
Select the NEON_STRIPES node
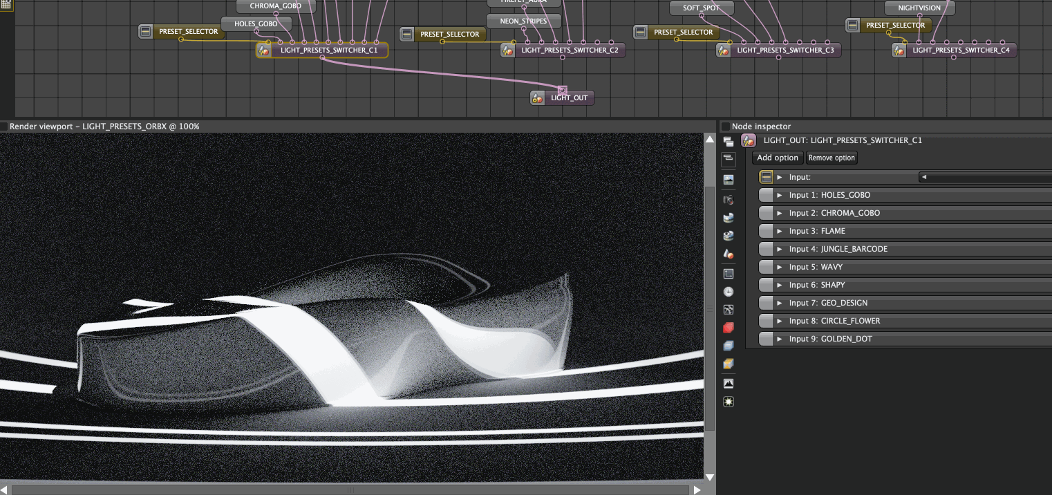(x=523, y=21)
